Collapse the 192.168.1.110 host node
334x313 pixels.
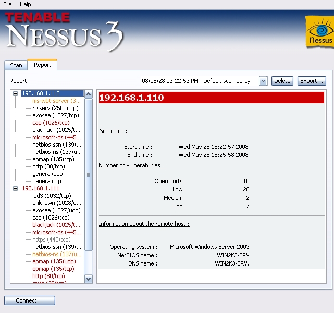(x=15, y=93)
